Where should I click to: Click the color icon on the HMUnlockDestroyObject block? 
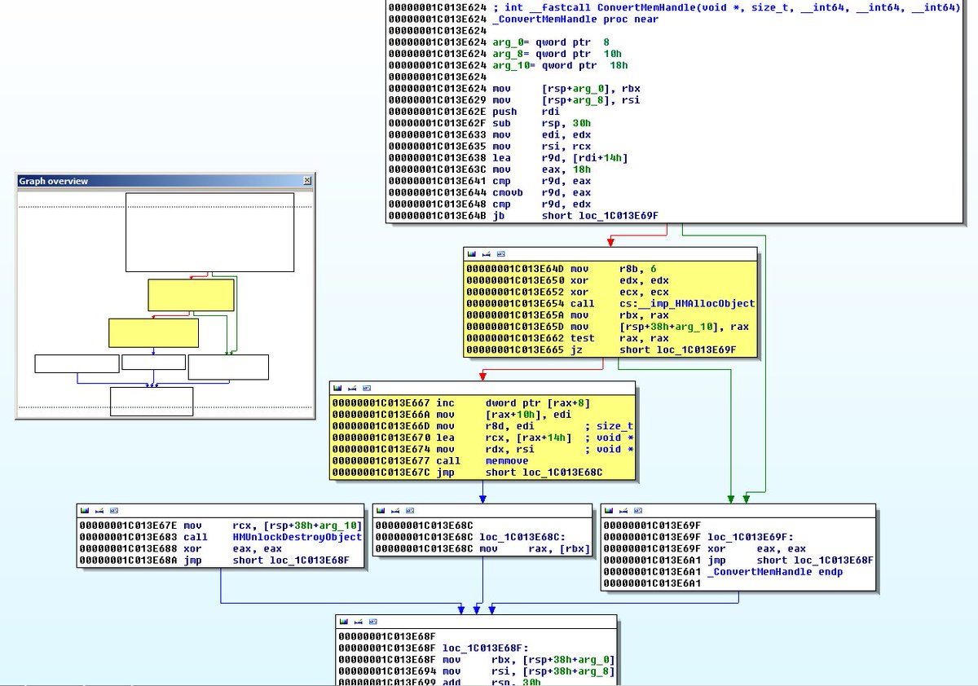(x=85, y=510)
